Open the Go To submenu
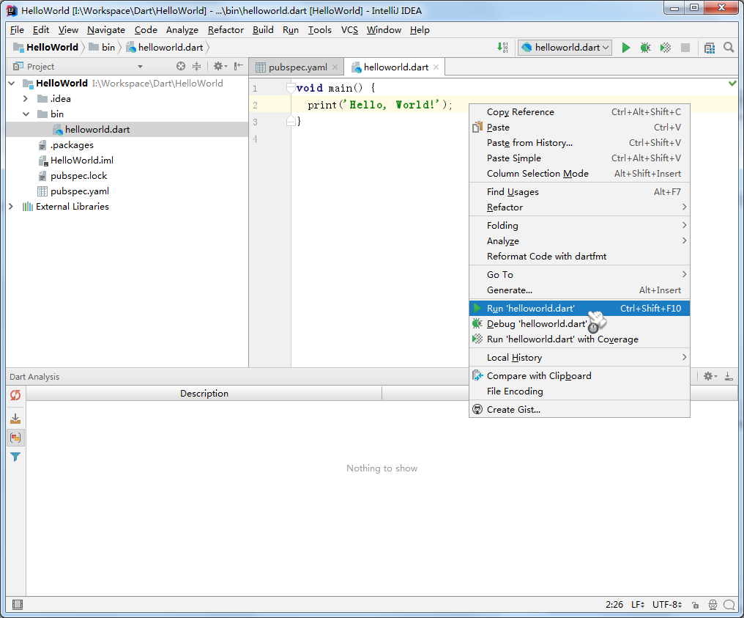744x618 pixels. [x=579, y=275]
